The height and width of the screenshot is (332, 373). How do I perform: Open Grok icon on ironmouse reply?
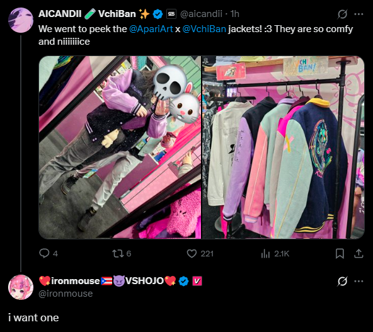click(342, 282)
